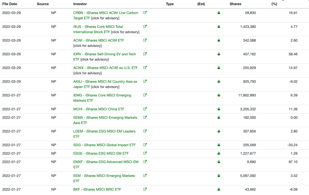Screen dimensions: 309x195
Task: Select percent change value -33.24
Action: [293, 145]
